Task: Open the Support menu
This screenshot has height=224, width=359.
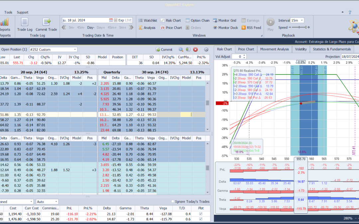Action: tap(23, 12)
